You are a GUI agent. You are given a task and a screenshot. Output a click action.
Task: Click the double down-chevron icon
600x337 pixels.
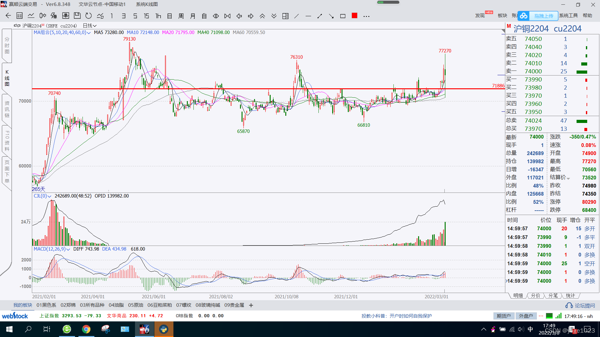point(274,16)
